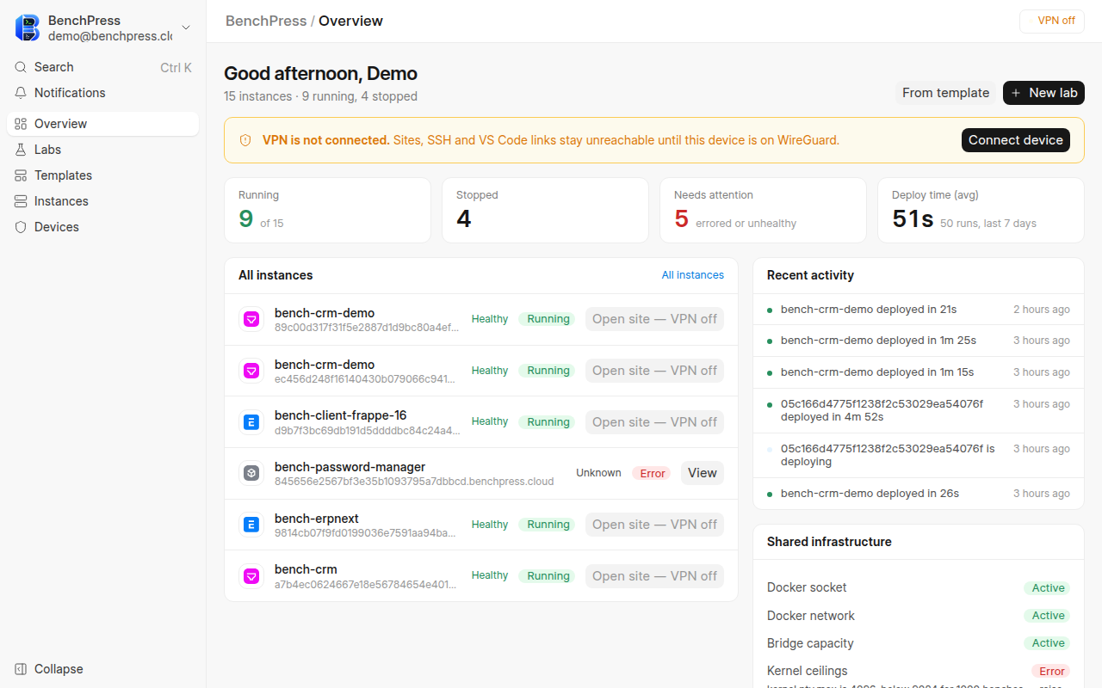Click the bench-crm-demo icon for ec456d248f
1102x688 pixels.
tap(251, 371)
